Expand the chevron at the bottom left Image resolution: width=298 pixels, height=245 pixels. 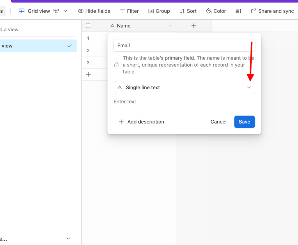[68, 238]
